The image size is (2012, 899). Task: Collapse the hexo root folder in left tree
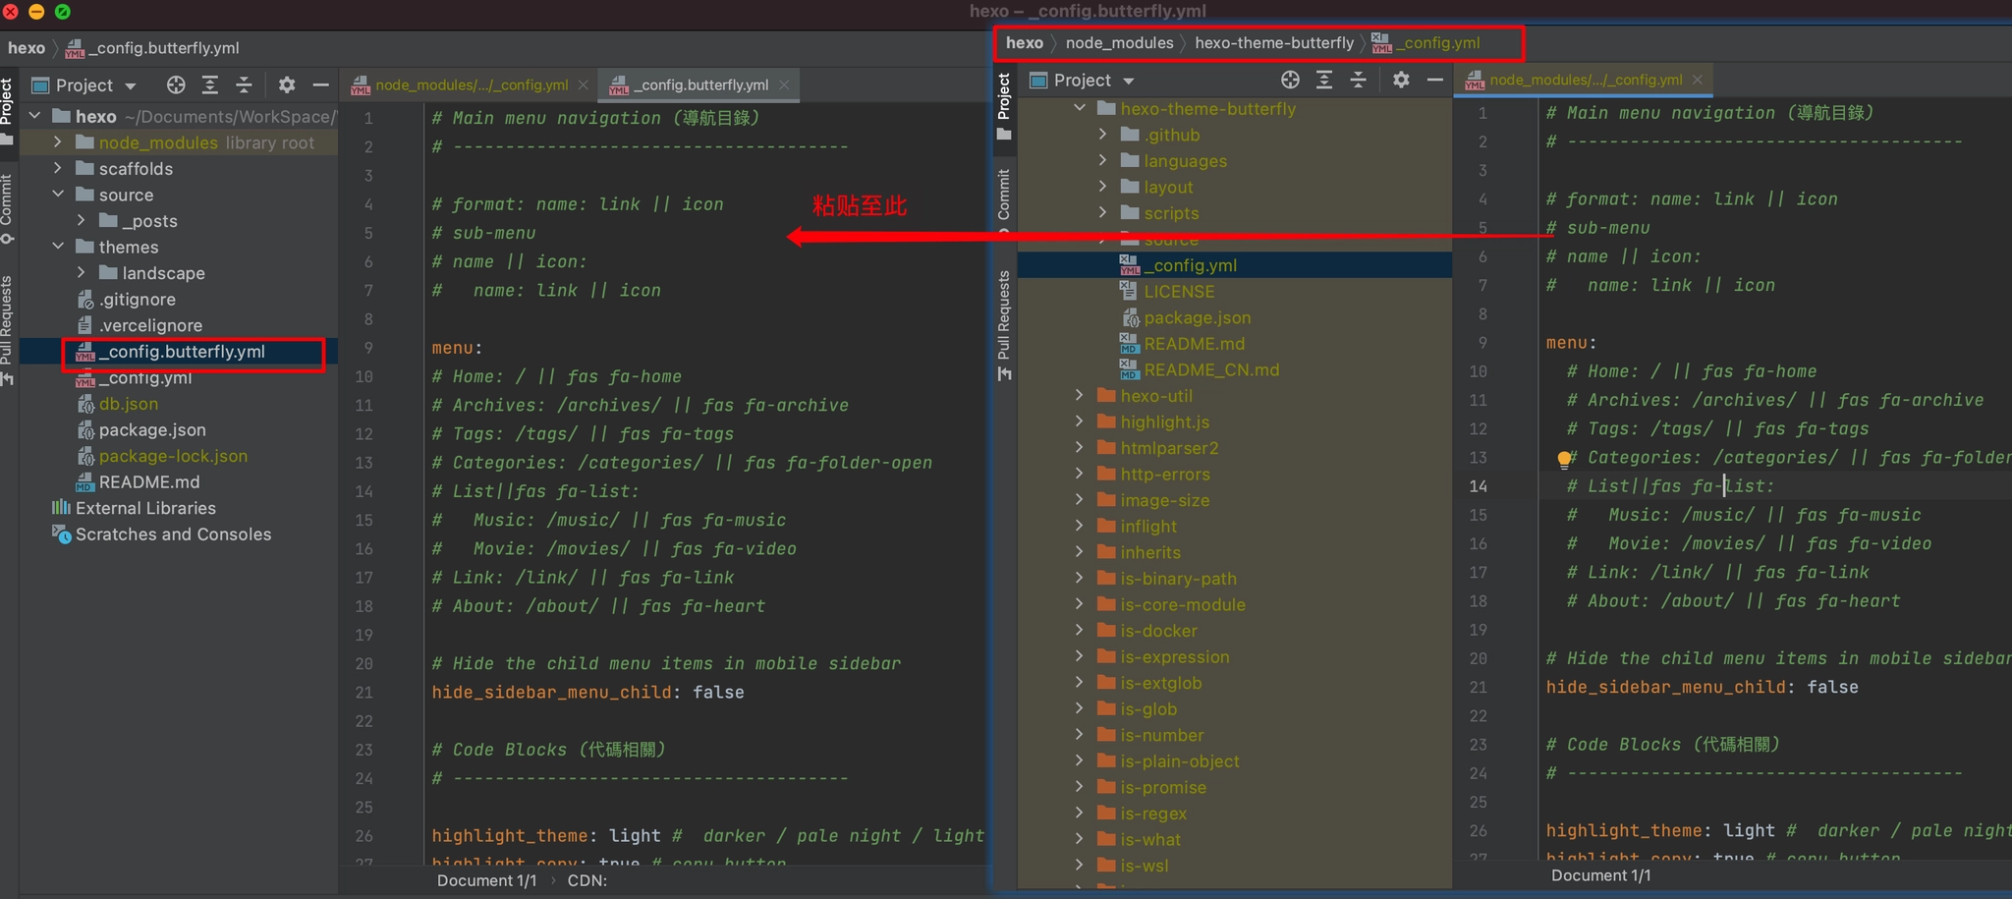coord(35,116)
